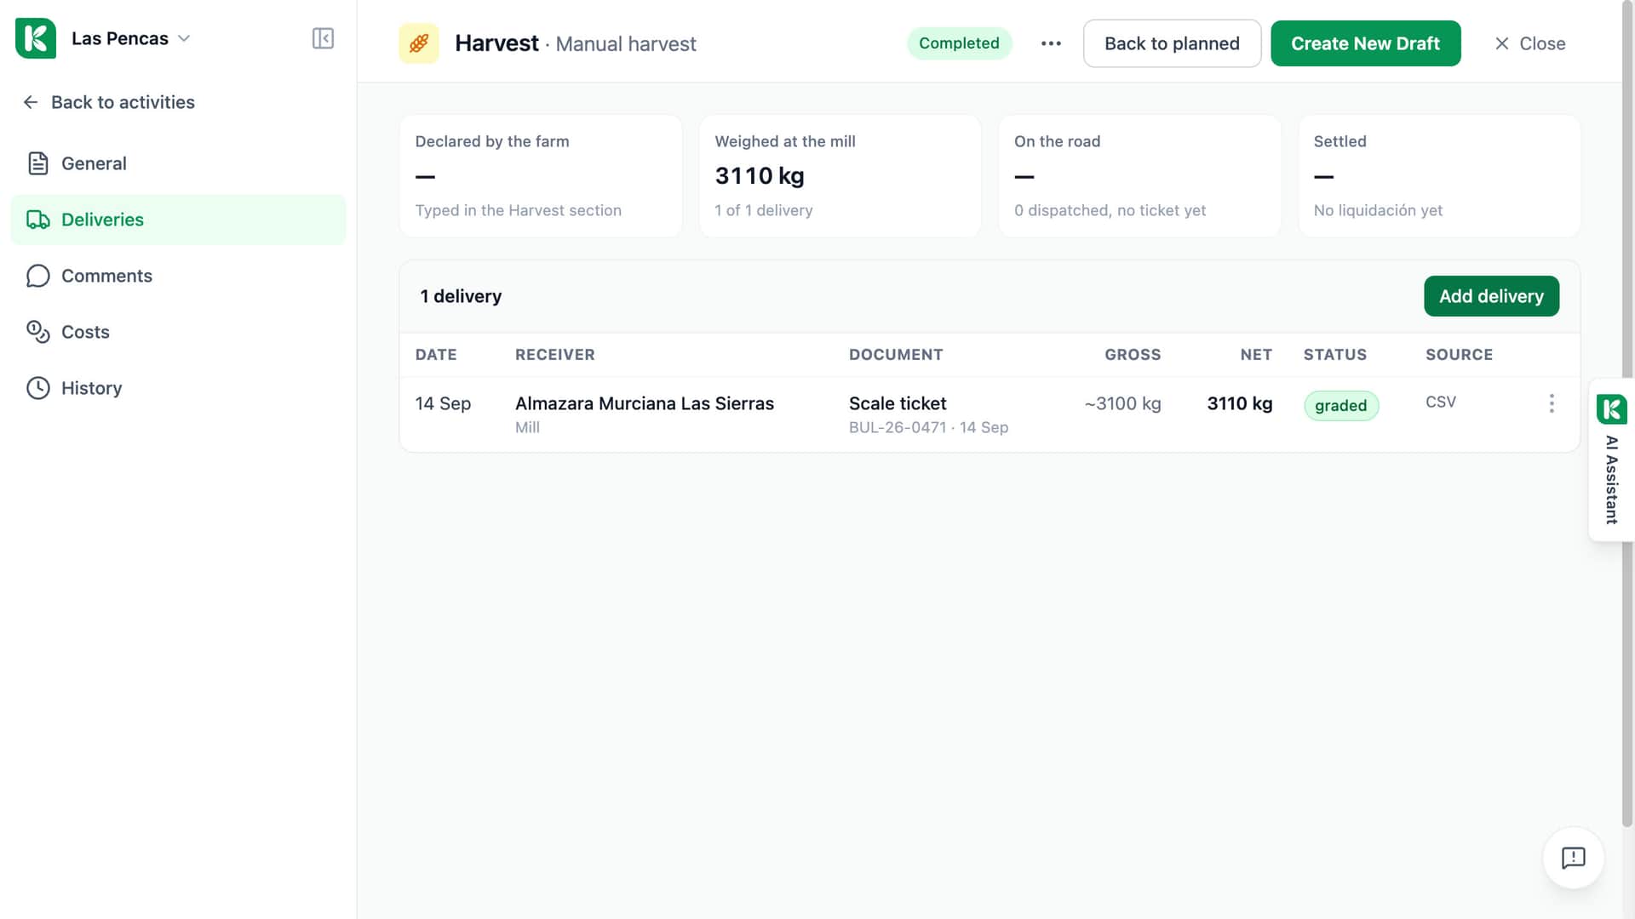Click the Add delivery button
The image size is (1635, 919).
(1491, 296)
